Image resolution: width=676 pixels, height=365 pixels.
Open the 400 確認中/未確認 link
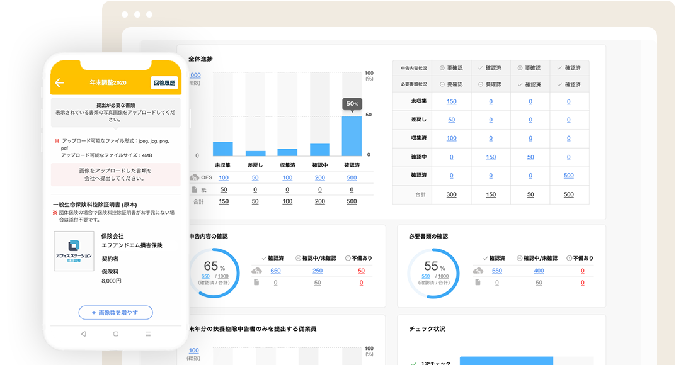[539, 271]
